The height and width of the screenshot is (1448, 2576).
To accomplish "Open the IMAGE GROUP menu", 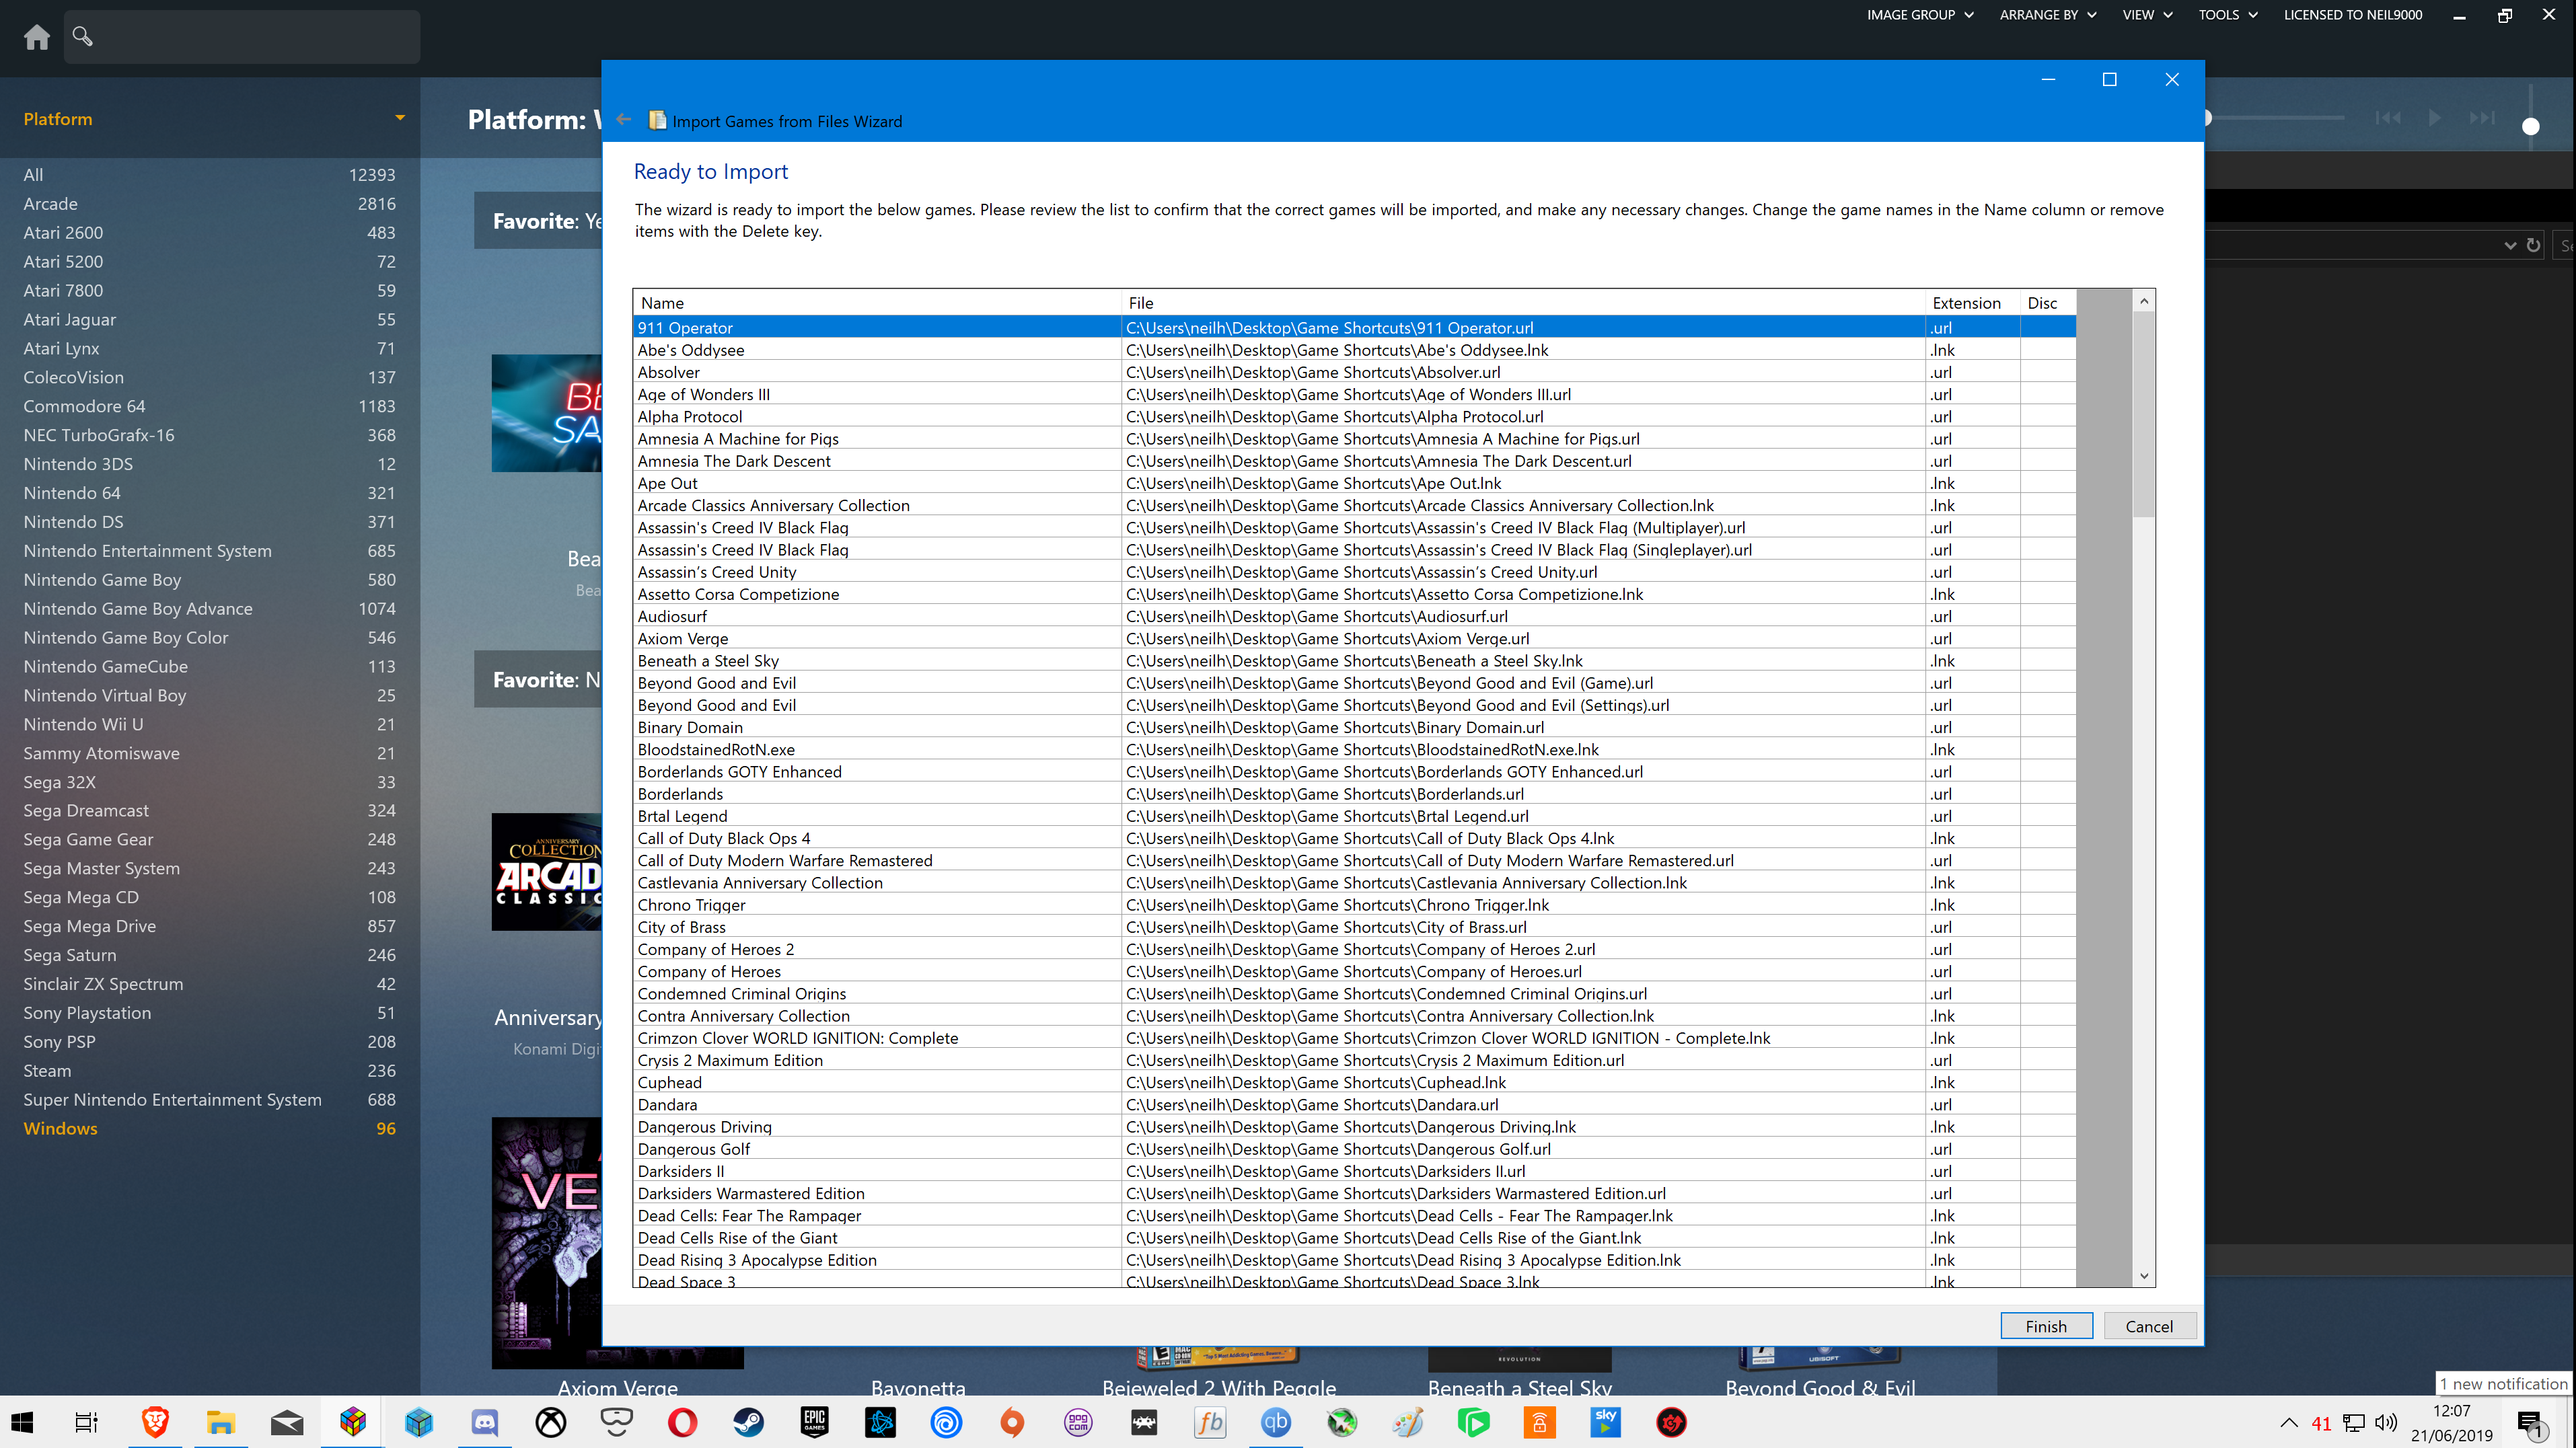I will pyautogui.click(x=1920, y=15).
